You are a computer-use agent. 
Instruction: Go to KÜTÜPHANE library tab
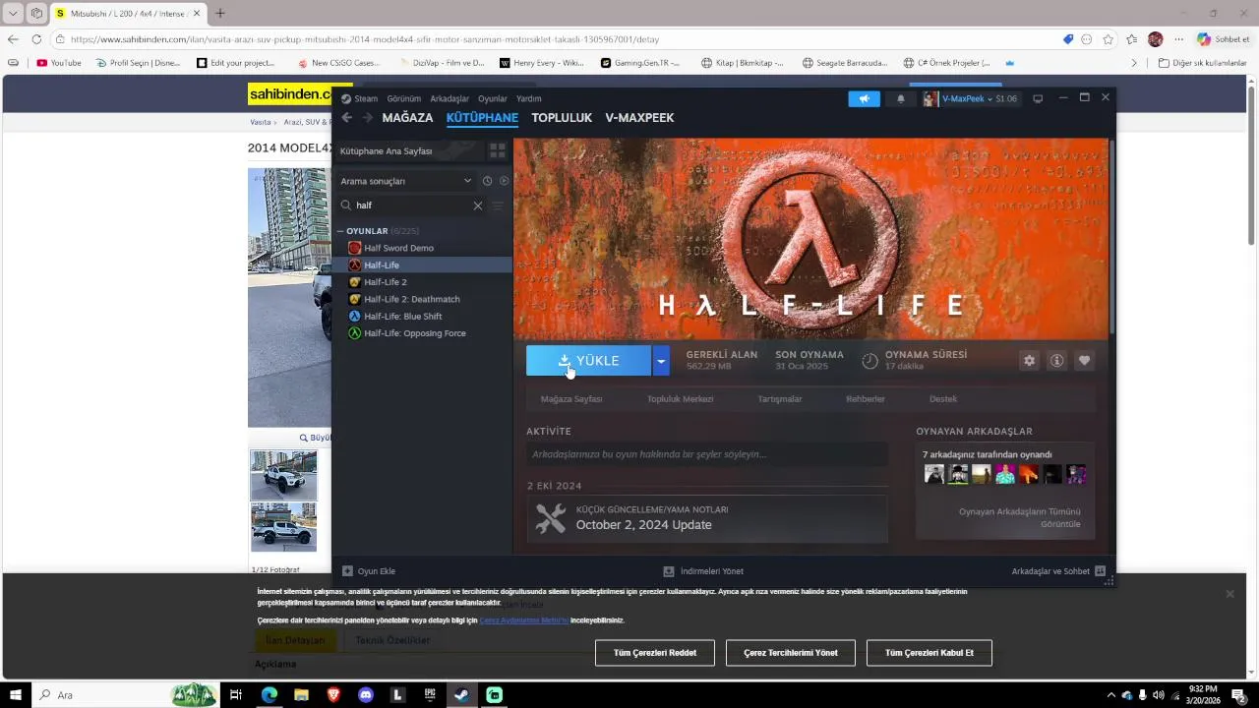click(482, 118)
